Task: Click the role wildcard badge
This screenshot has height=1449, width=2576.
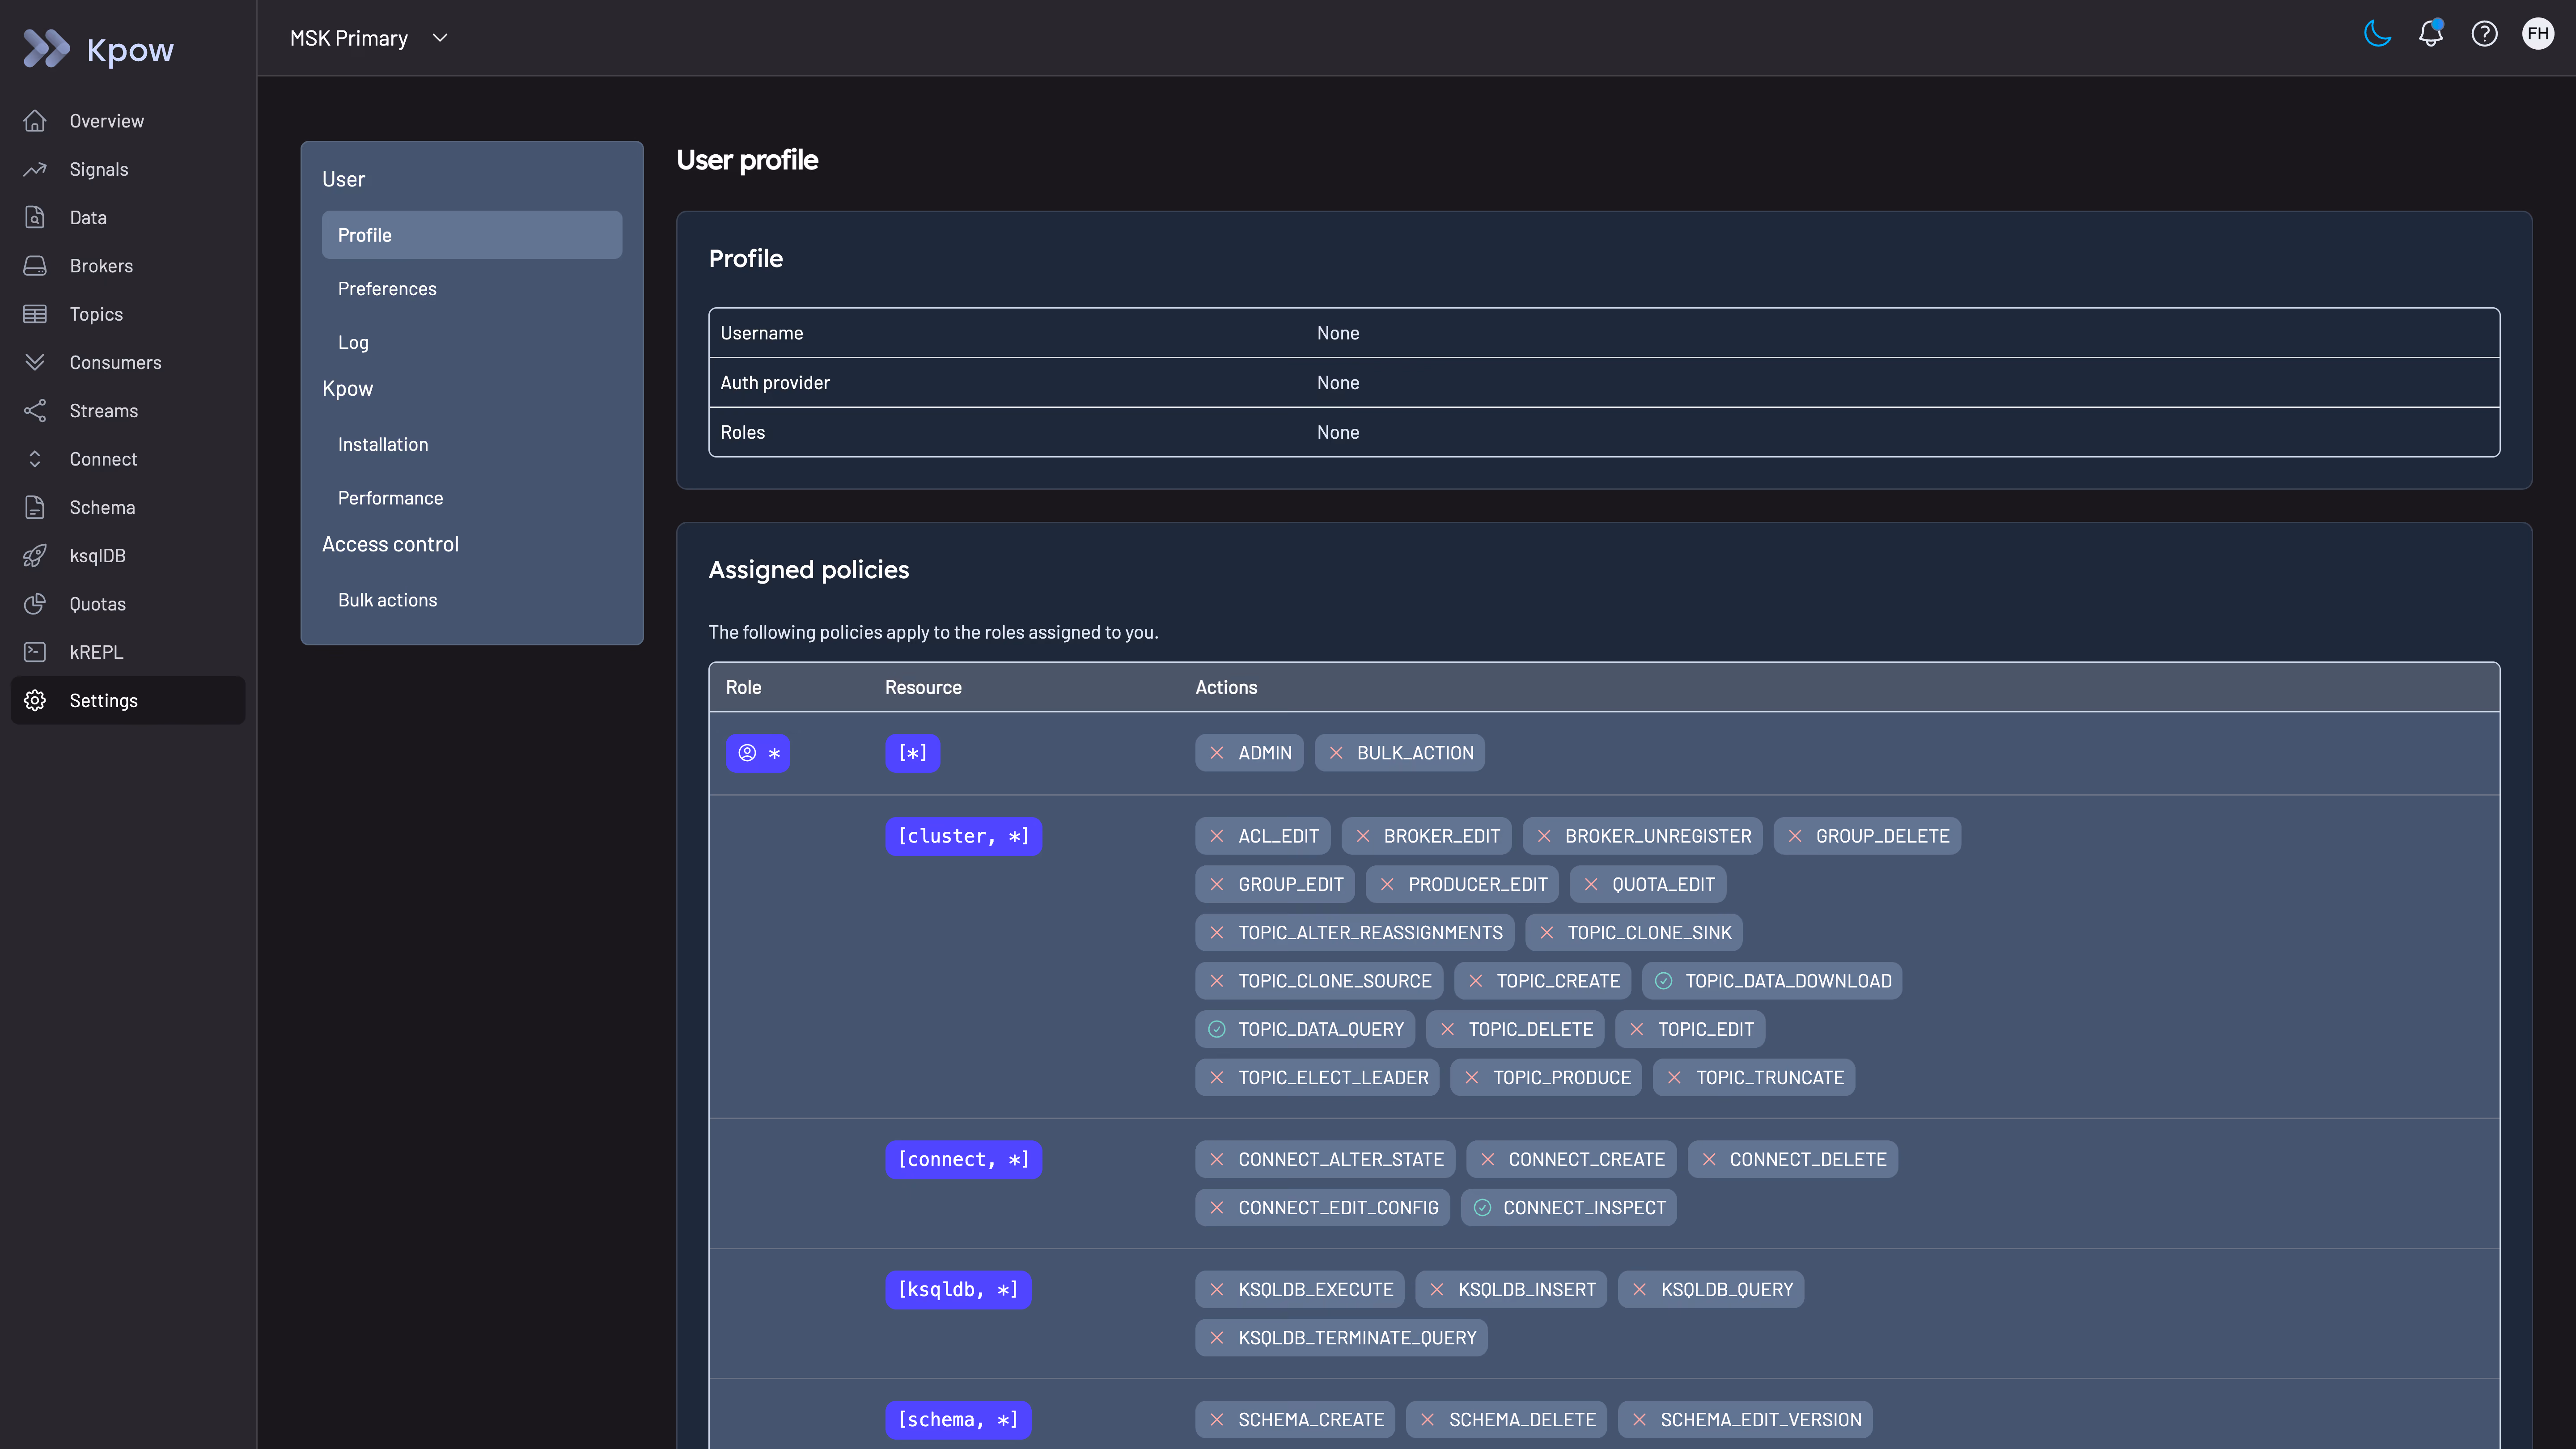Action: (758, 753)
